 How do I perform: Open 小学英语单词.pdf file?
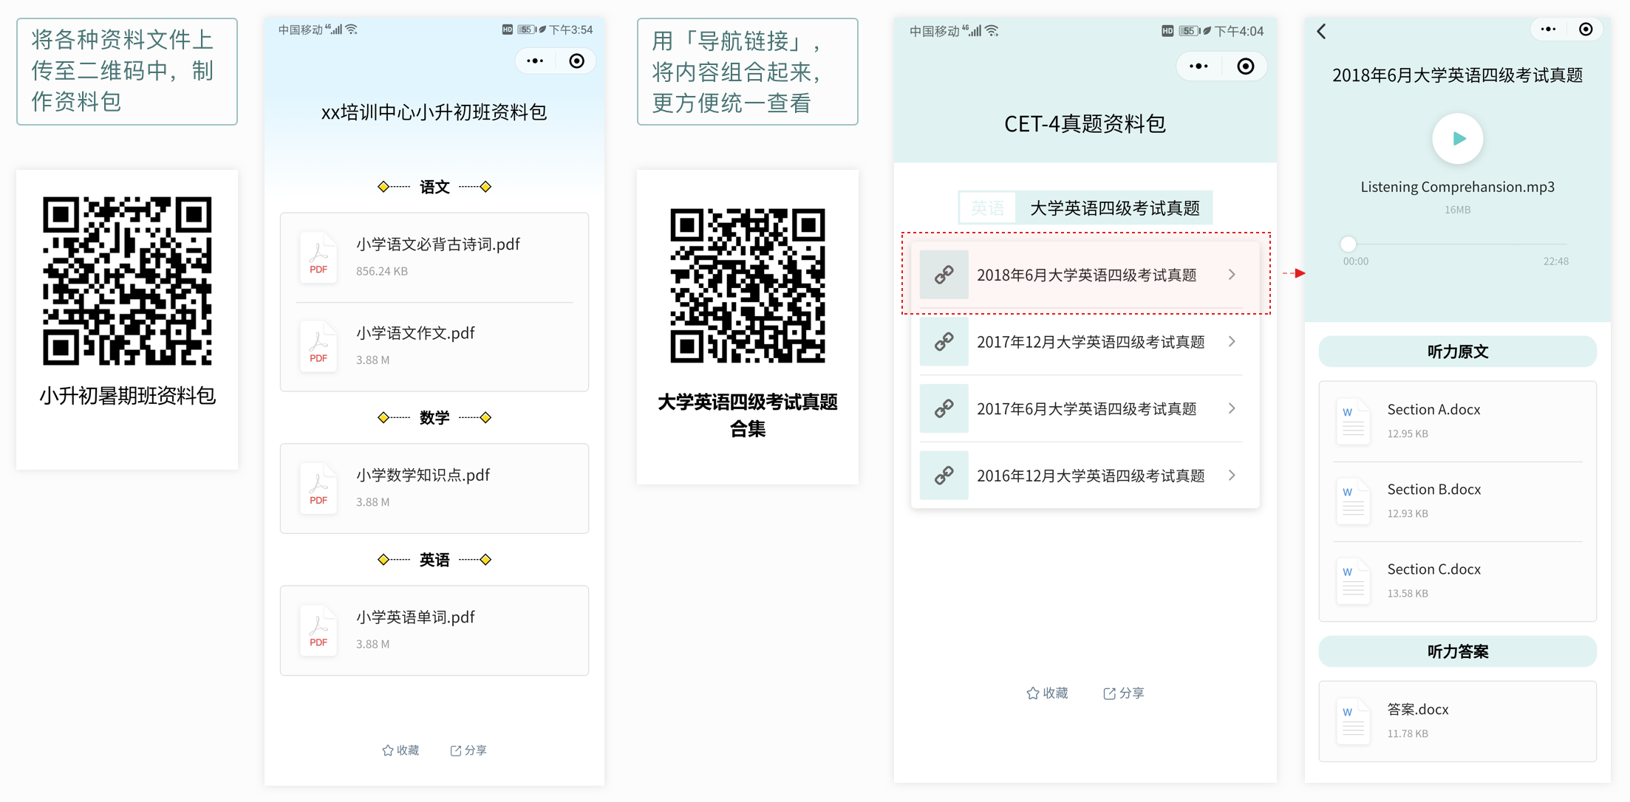[x=434, y=630]
